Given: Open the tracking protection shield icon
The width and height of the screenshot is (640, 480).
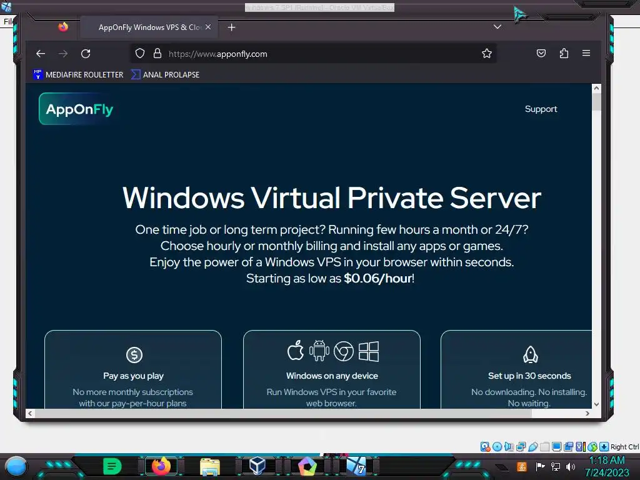Looking at the screenshot, I should [x=140, y=54].
